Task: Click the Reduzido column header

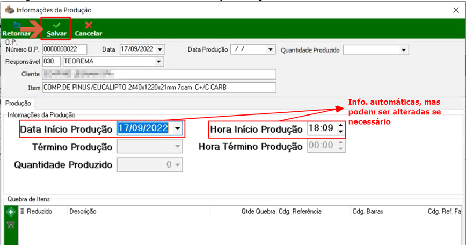Action: [40, 211]
